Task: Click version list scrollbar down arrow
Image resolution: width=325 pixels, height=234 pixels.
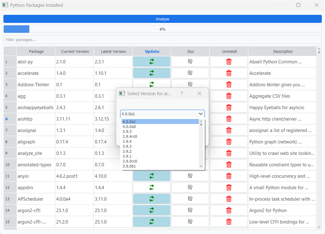Action: point(201,167)
